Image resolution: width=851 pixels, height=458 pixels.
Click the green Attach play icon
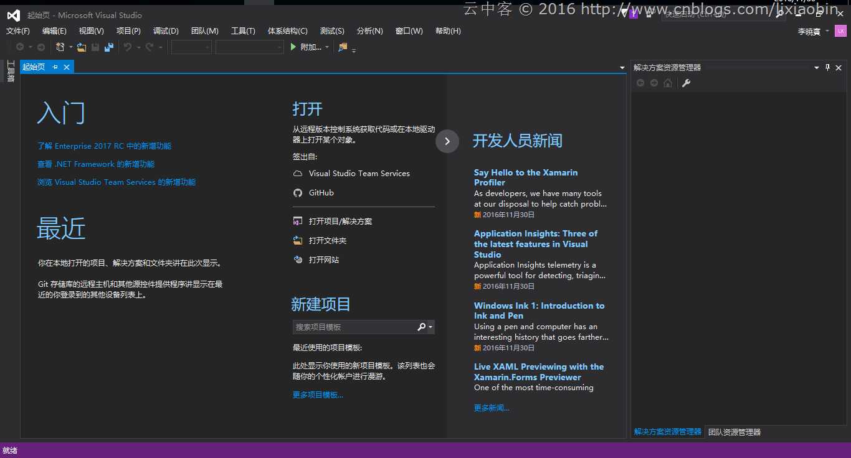pos(293,47)
